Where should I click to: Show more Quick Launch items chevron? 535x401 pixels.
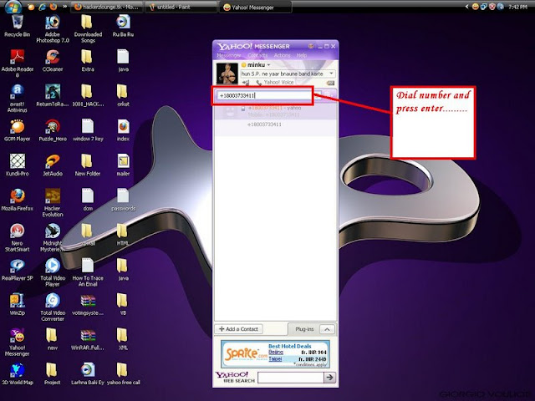tap(64, 7)
